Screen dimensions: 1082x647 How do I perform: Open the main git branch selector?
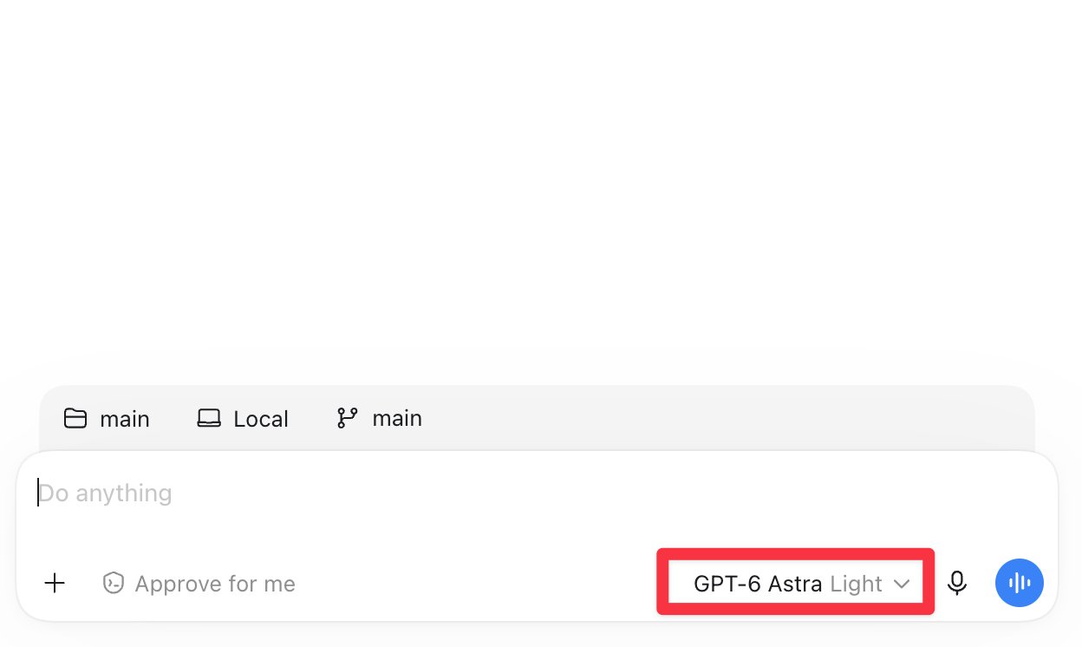(379, 418)
